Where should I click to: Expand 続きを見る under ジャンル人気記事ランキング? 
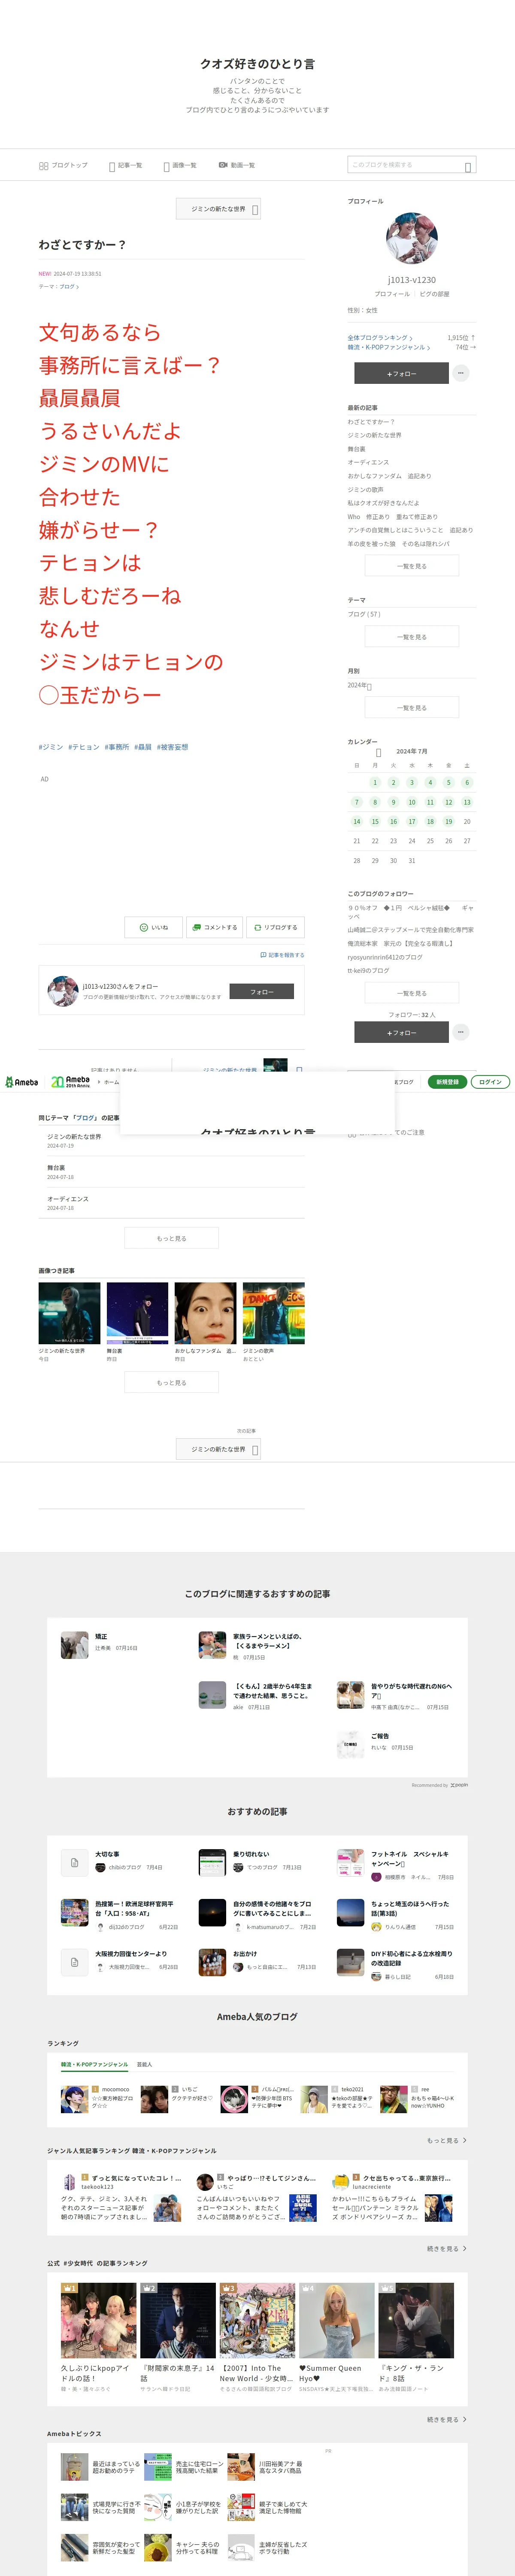447,2249
